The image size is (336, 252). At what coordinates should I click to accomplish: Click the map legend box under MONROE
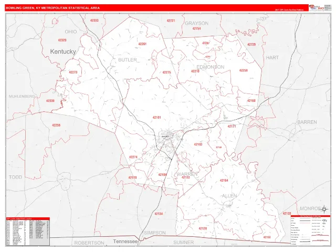coord(310,230)
